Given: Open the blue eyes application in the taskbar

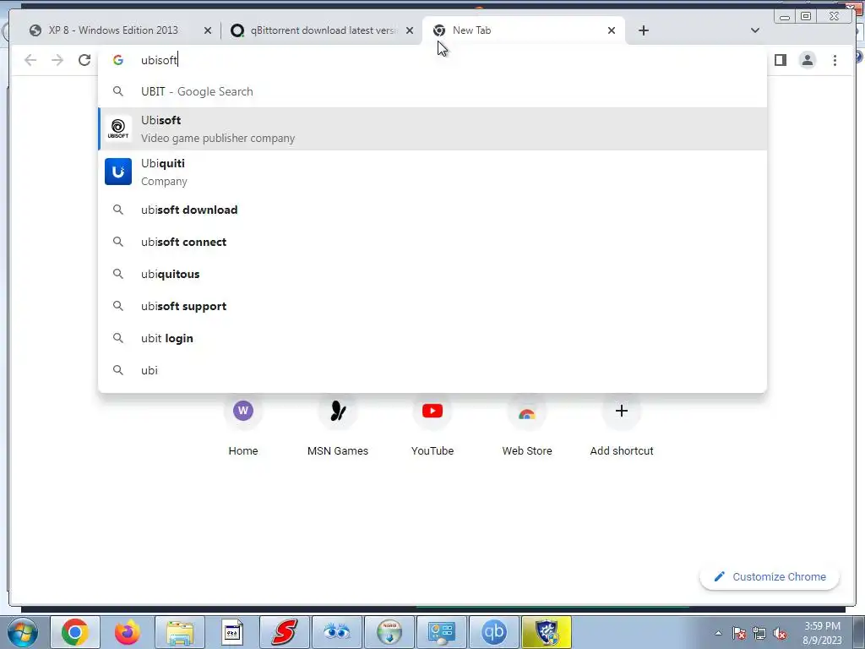Looking at the screenshot, I should coord(337,632).
